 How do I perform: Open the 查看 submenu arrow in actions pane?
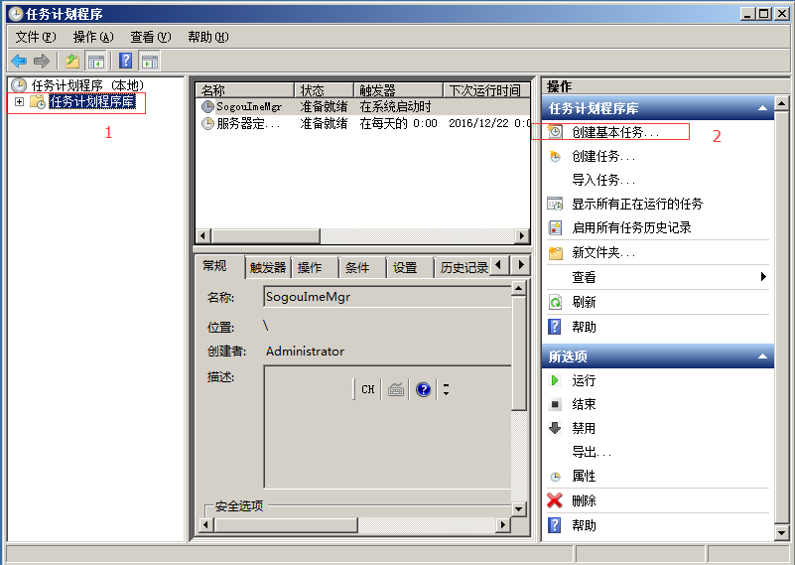(x=763, y=277)
